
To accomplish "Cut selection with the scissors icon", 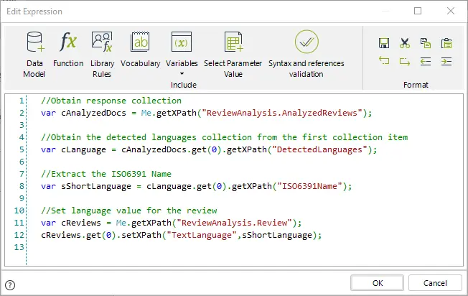I will (x=405, y=43).
